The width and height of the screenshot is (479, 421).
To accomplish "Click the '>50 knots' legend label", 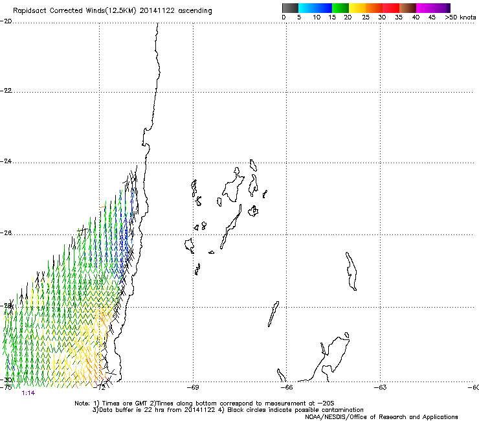I will tap(460, 17).
